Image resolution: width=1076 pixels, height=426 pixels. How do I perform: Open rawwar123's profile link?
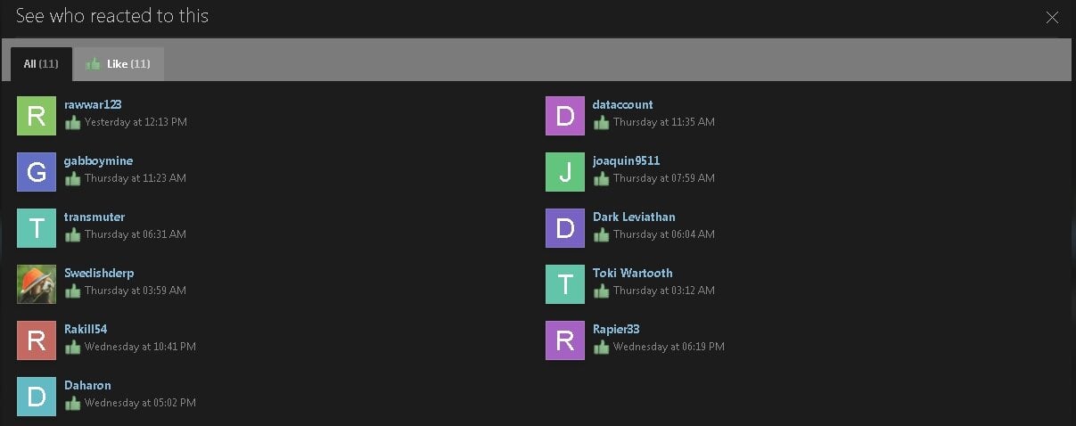tap(93, 104)
